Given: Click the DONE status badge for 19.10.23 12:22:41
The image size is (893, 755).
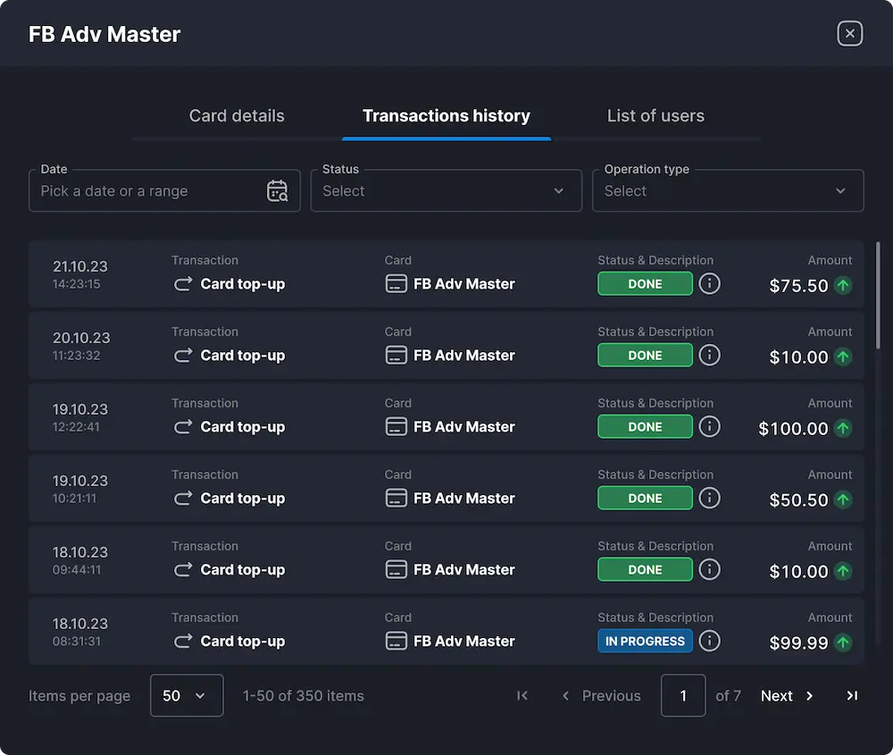Looking at the screenshot, I should (x=645, y=427).
